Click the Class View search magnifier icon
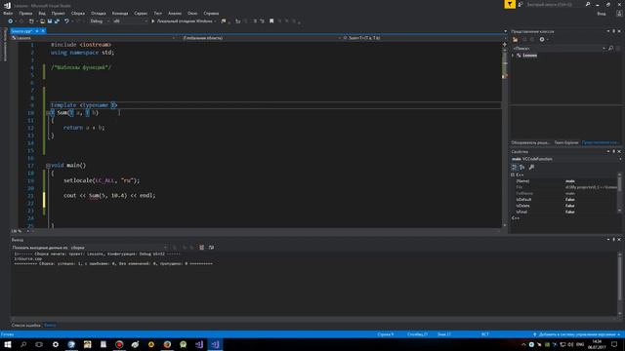 pos(610,48)
